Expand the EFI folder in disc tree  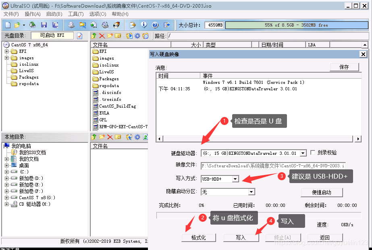(x=6, y=51)
